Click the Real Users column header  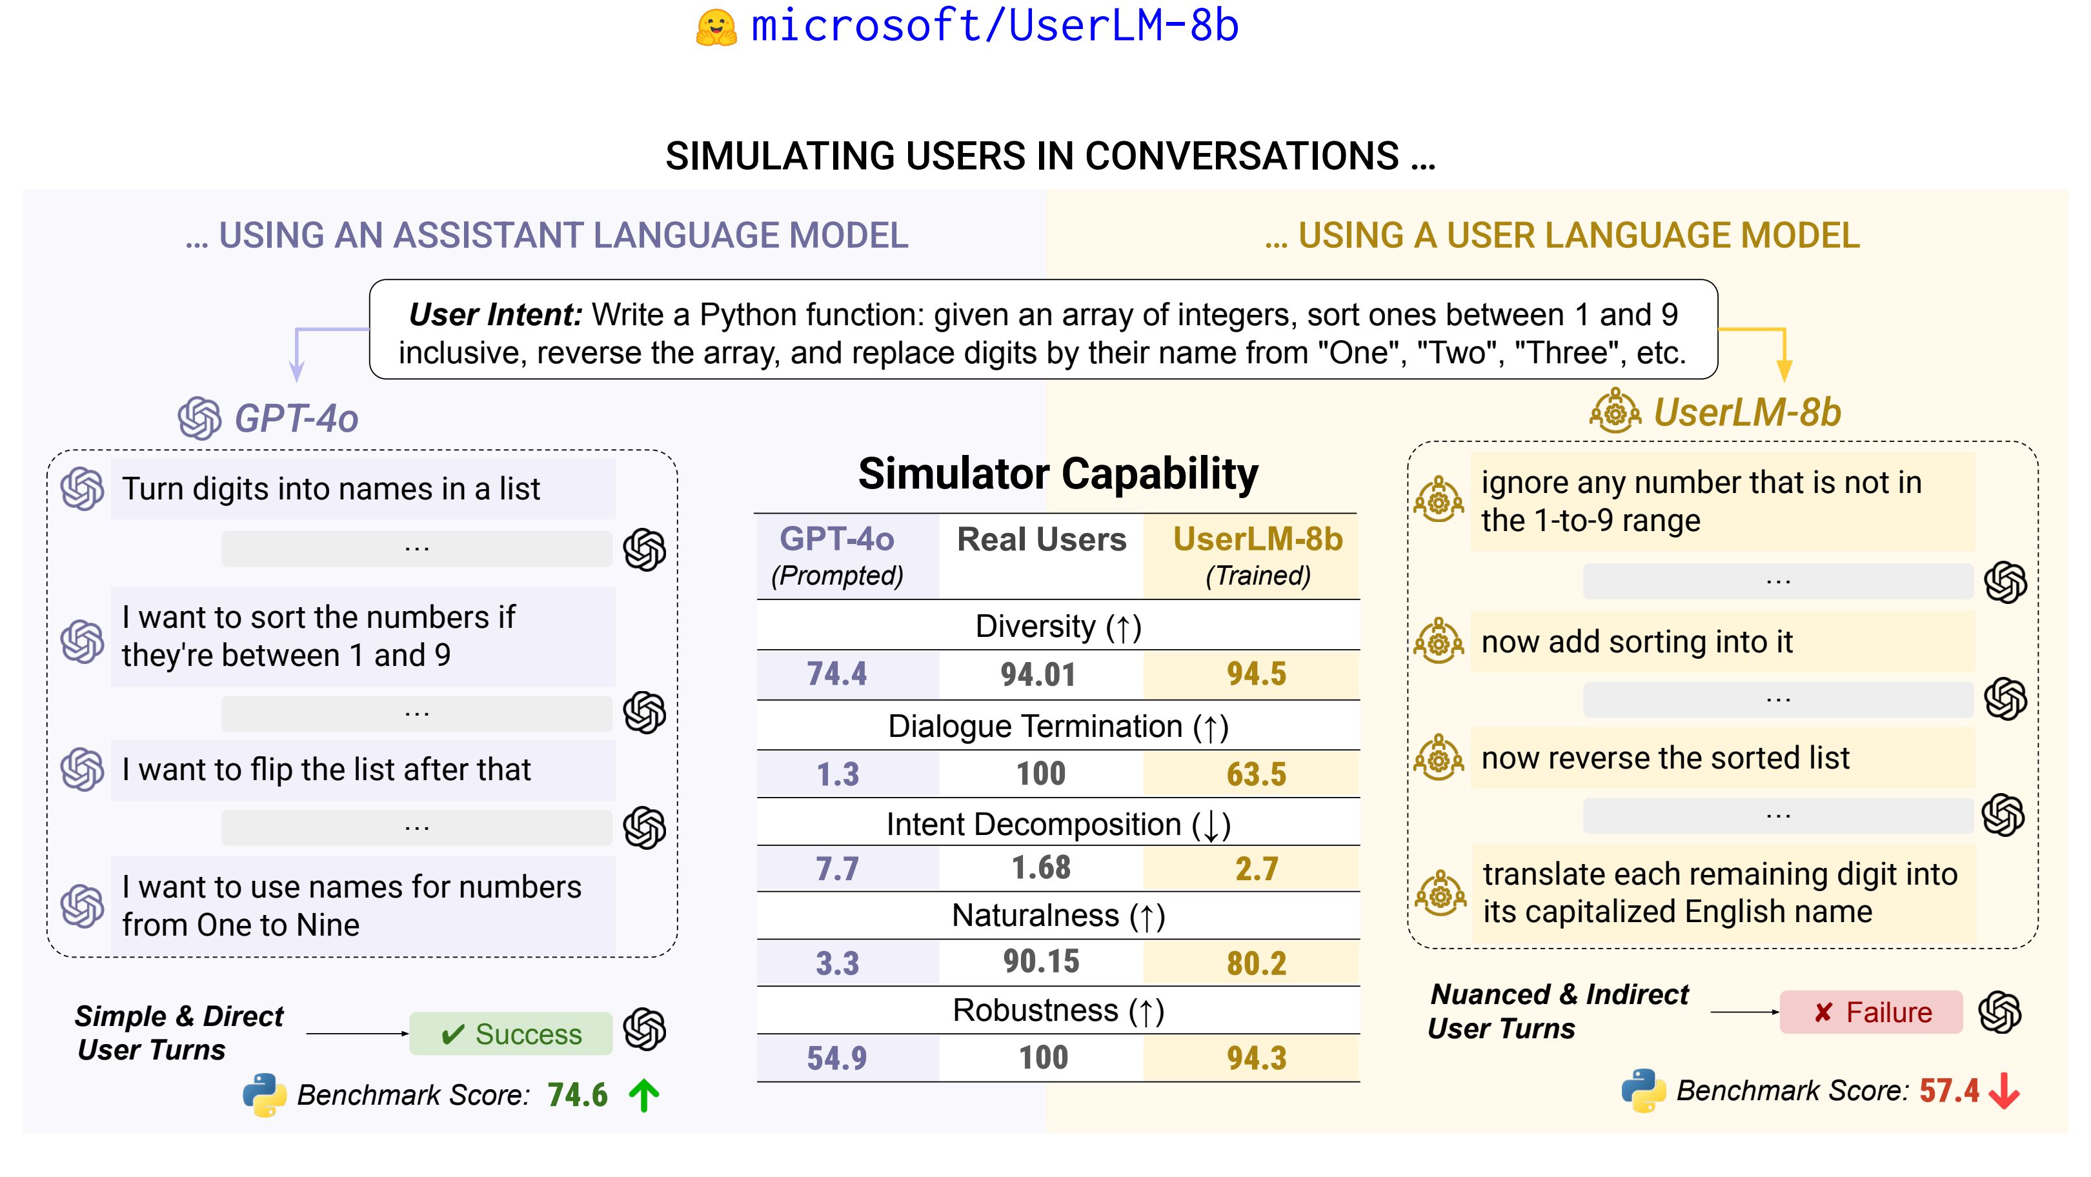(x=1042, y=540)
